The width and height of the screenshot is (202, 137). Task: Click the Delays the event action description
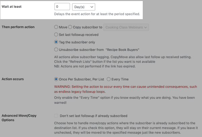pyautogui.click(x=97, y=14)
